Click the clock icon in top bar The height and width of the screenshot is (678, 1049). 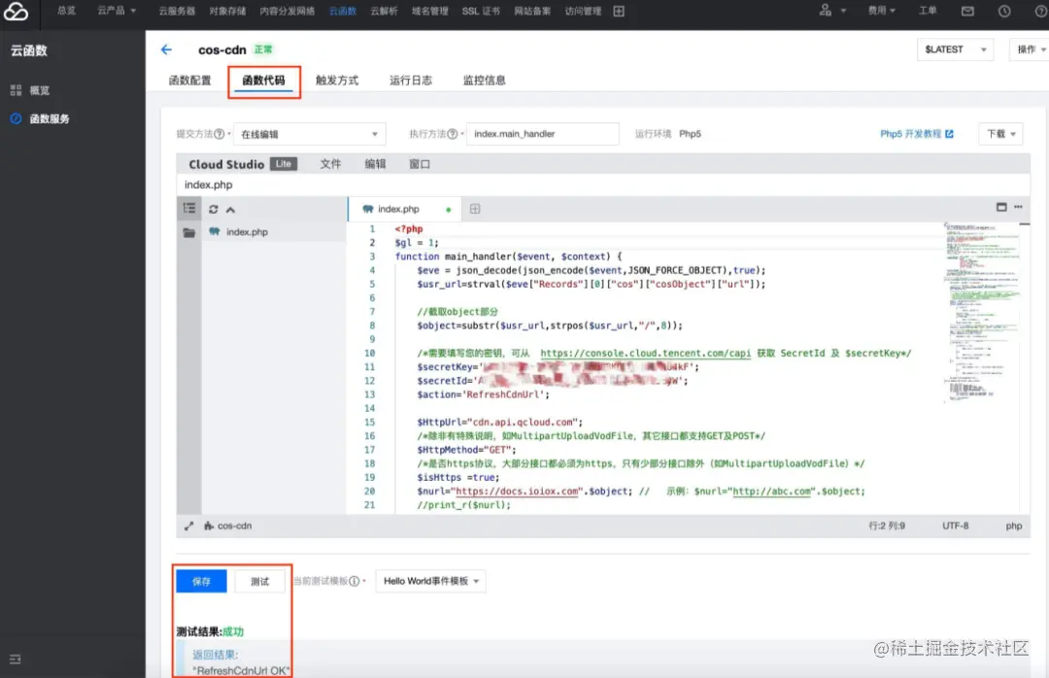click(x=1004, y=11)
